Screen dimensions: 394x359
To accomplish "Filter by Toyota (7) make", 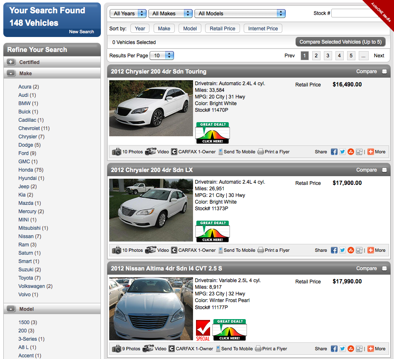I will pyautogui.click(x=29, y=278).
